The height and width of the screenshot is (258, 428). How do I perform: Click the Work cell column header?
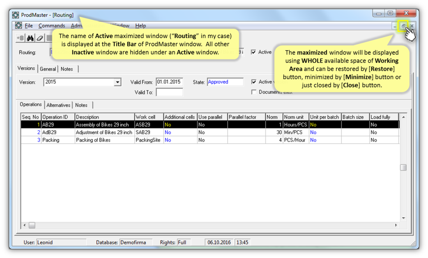(149, 117)
